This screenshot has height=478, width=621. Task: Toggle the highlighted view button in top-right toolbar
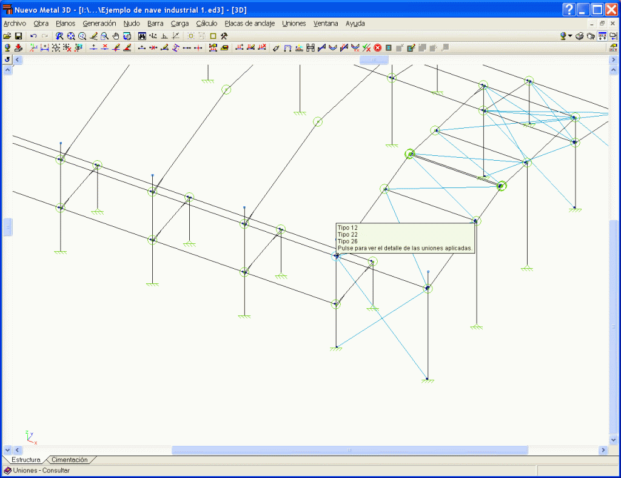603,36
